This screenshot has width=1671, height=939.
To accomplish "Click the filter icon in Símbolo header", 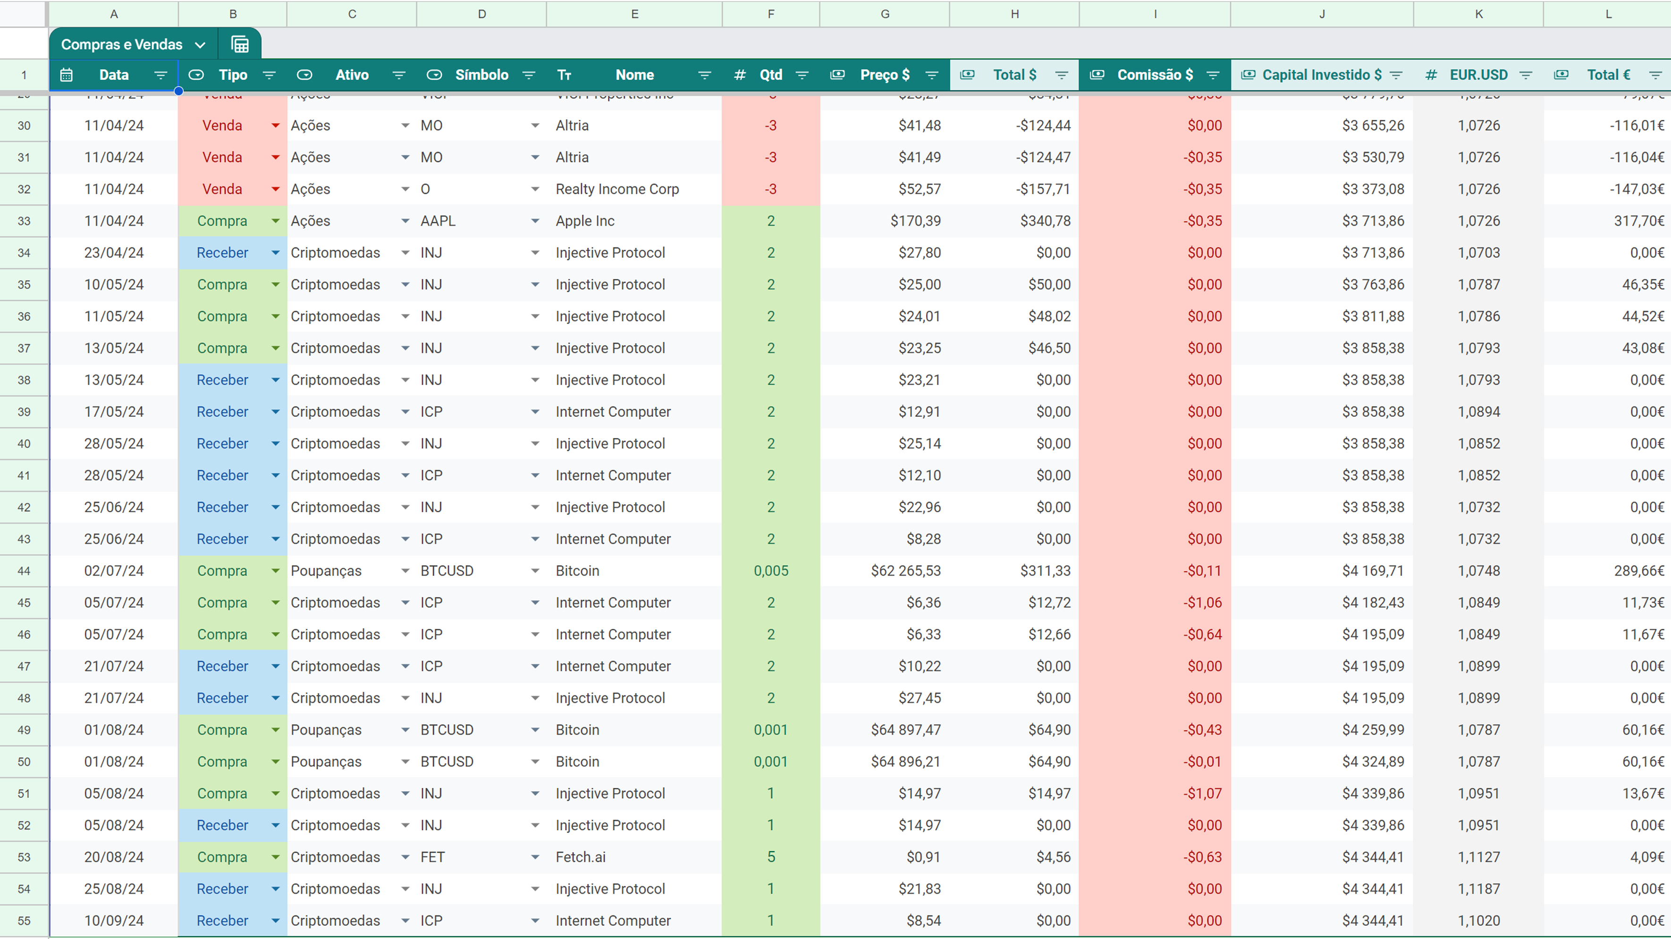I will (529, 75).
